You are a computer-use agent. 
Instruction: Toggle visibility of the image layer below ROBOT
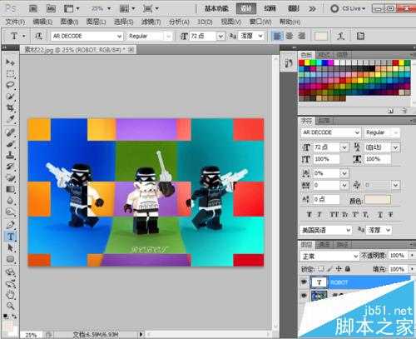304,296
